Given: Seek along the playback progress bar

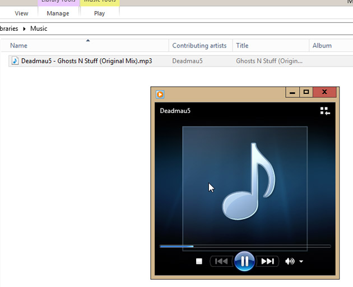Looking at the screenshot, I should click(x=245, y=246).
